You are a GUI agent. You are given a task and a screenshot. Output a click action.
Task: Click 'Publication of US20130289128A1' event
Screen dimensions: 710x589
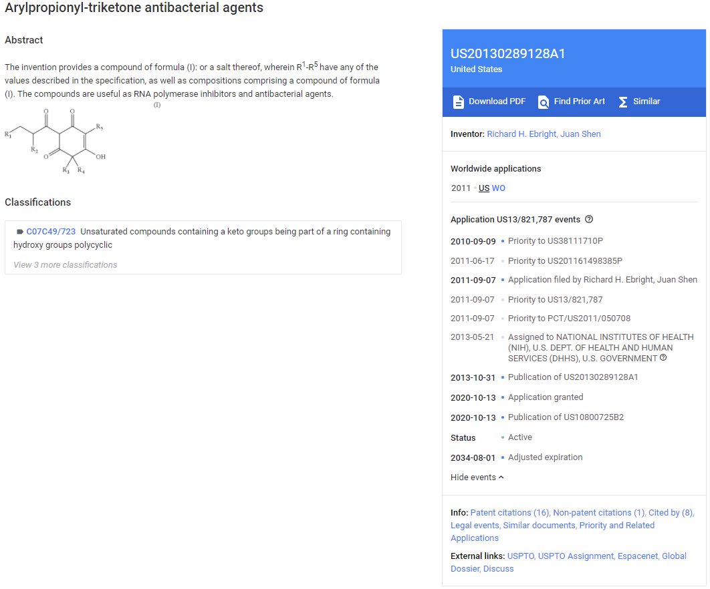point(573,377)
